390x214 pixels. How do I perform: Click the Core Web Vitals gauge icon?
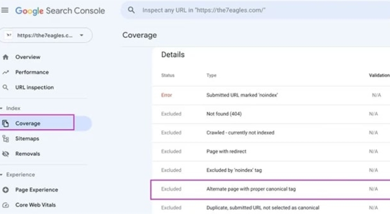tap(5, 205)
